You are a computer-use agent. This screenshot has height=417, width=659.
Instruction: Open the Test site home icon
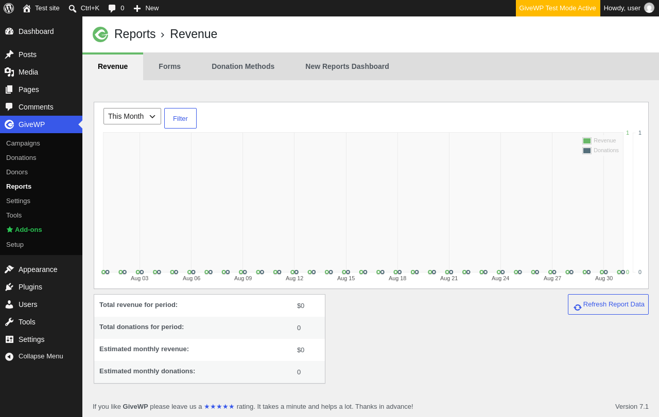coord(27,8)
